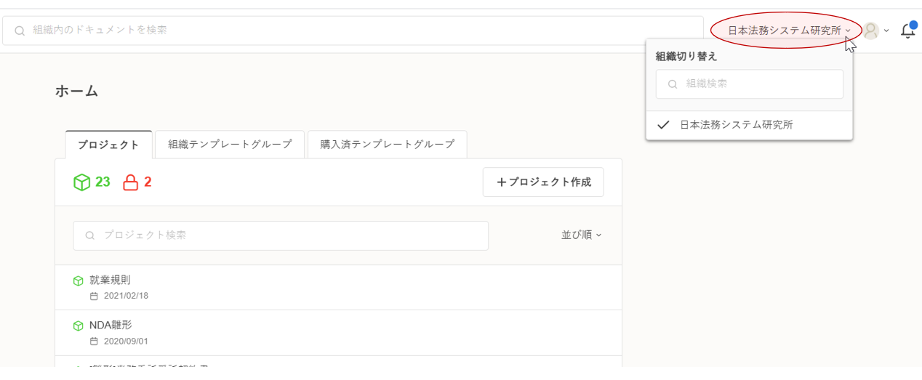
Task: Click the green cube projects count icon
Action: coord(81,182)
